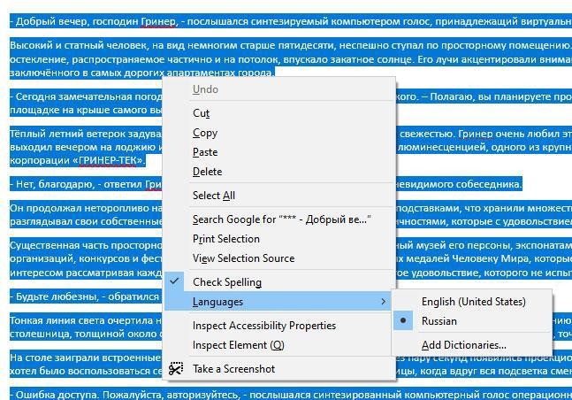Open Inspect Accessibility Properties
The width and height of the screenshot is (572, 400).
[x=263, y=326]
